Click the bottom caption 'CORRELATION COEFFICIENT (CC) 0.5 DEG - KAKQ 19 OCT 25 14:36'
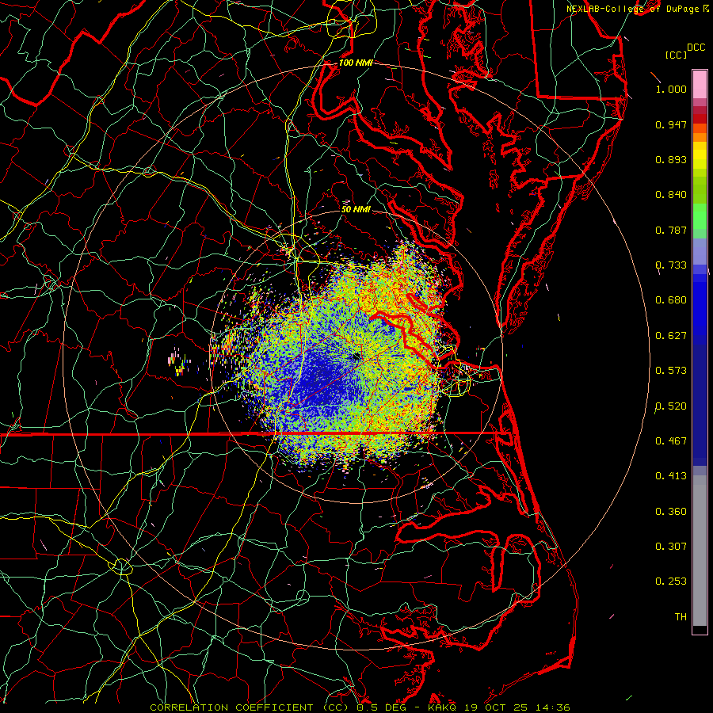The image size is (713, 713). click(360, 707)
